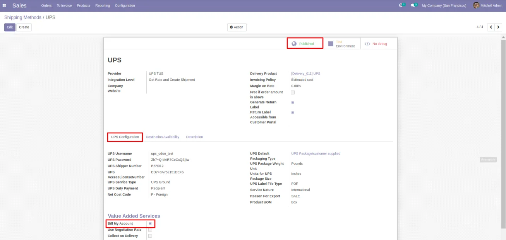Open Mitchell Admin user menu
506x240 pixels.
tap(487, 5)
